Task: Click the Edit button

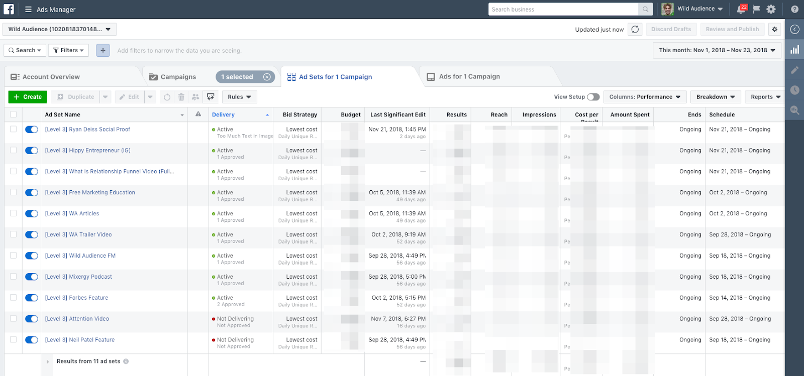Action: (x=130, y=97)
